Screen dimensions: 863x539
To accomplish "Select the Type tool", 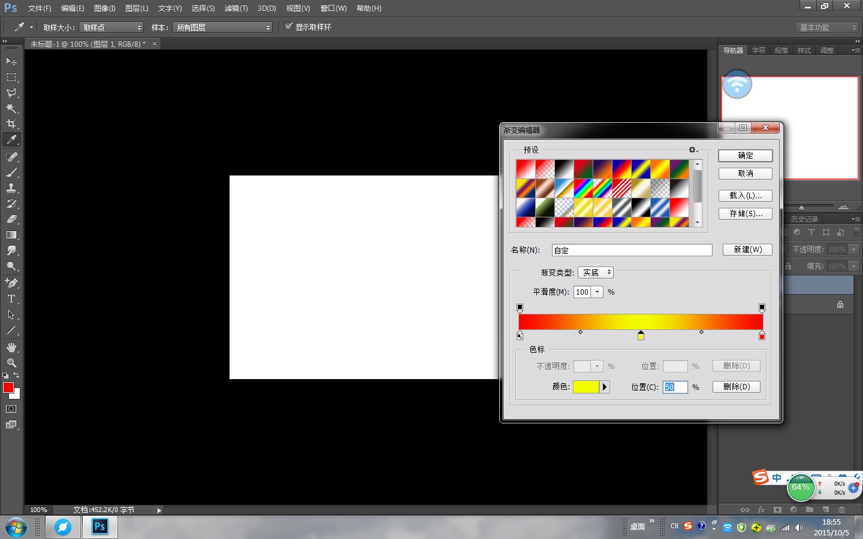I will coord(11,298).
